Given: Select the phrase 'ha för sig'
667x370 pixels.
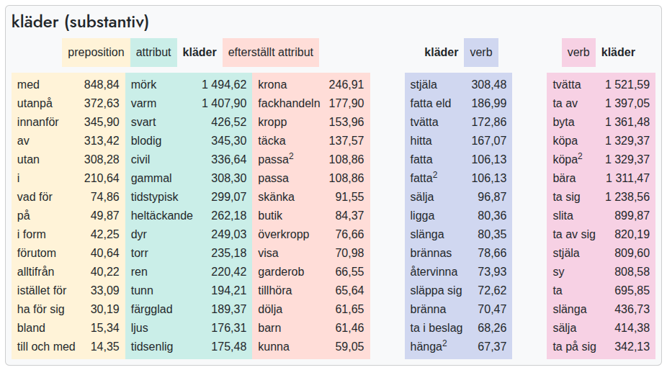Looking at the screenshot, I should [x=40, y=310].
